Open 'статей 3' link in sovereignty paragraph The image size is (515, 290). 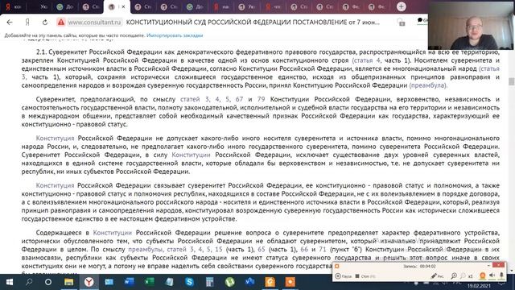195,99
